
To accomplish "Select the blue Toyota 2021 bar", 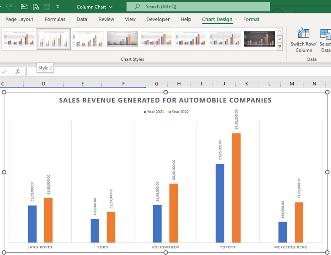I will (x=220, y=203).
